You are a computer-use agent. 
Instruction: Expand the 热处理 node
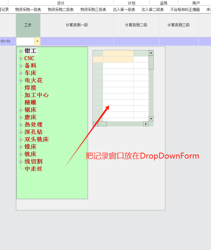(x=21, y=125)
